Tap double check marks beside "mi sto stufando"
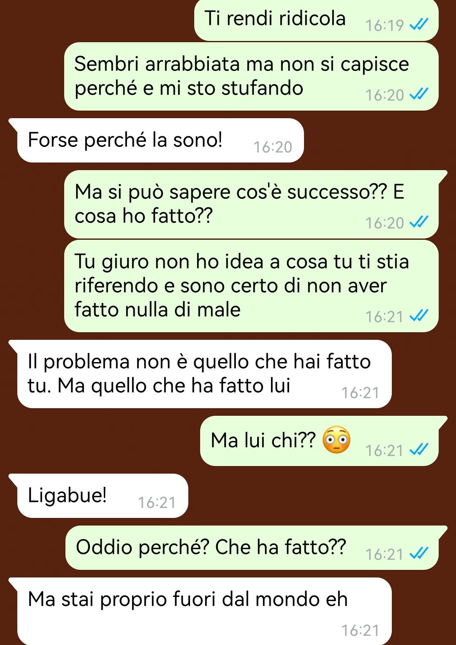 [419, 95]
